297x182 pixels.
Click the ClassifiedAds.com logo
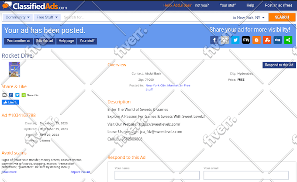coord(35,6)
